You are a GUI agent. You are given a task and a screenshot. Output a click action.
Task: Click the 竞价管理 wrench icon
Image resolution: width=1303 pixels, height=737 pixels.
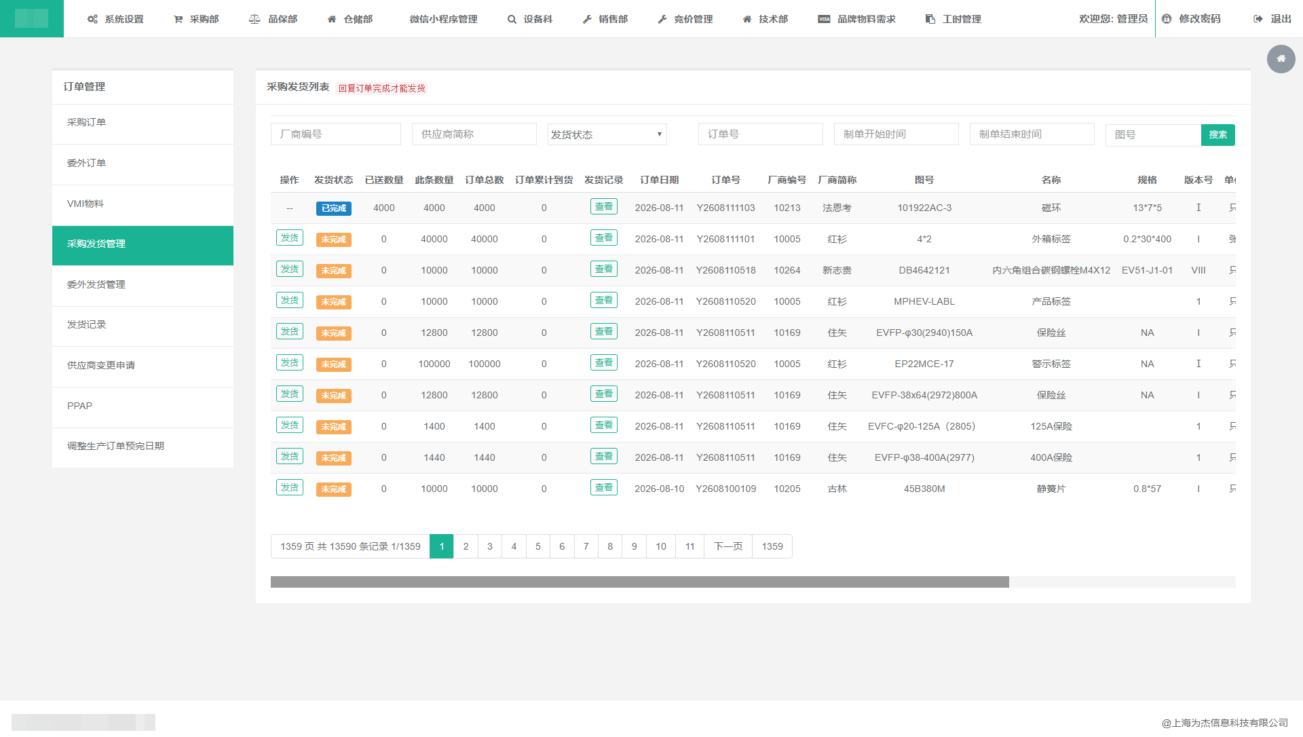point(663,19)
